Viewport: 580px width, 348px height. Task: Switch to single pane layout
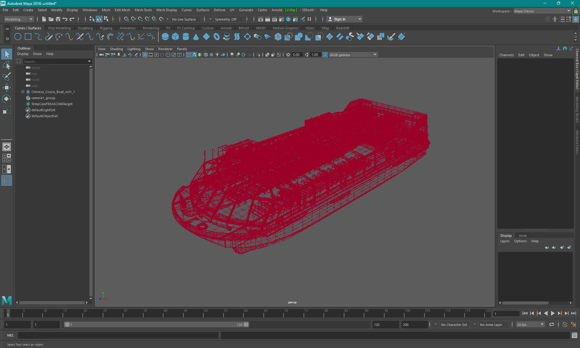point(7,147)
